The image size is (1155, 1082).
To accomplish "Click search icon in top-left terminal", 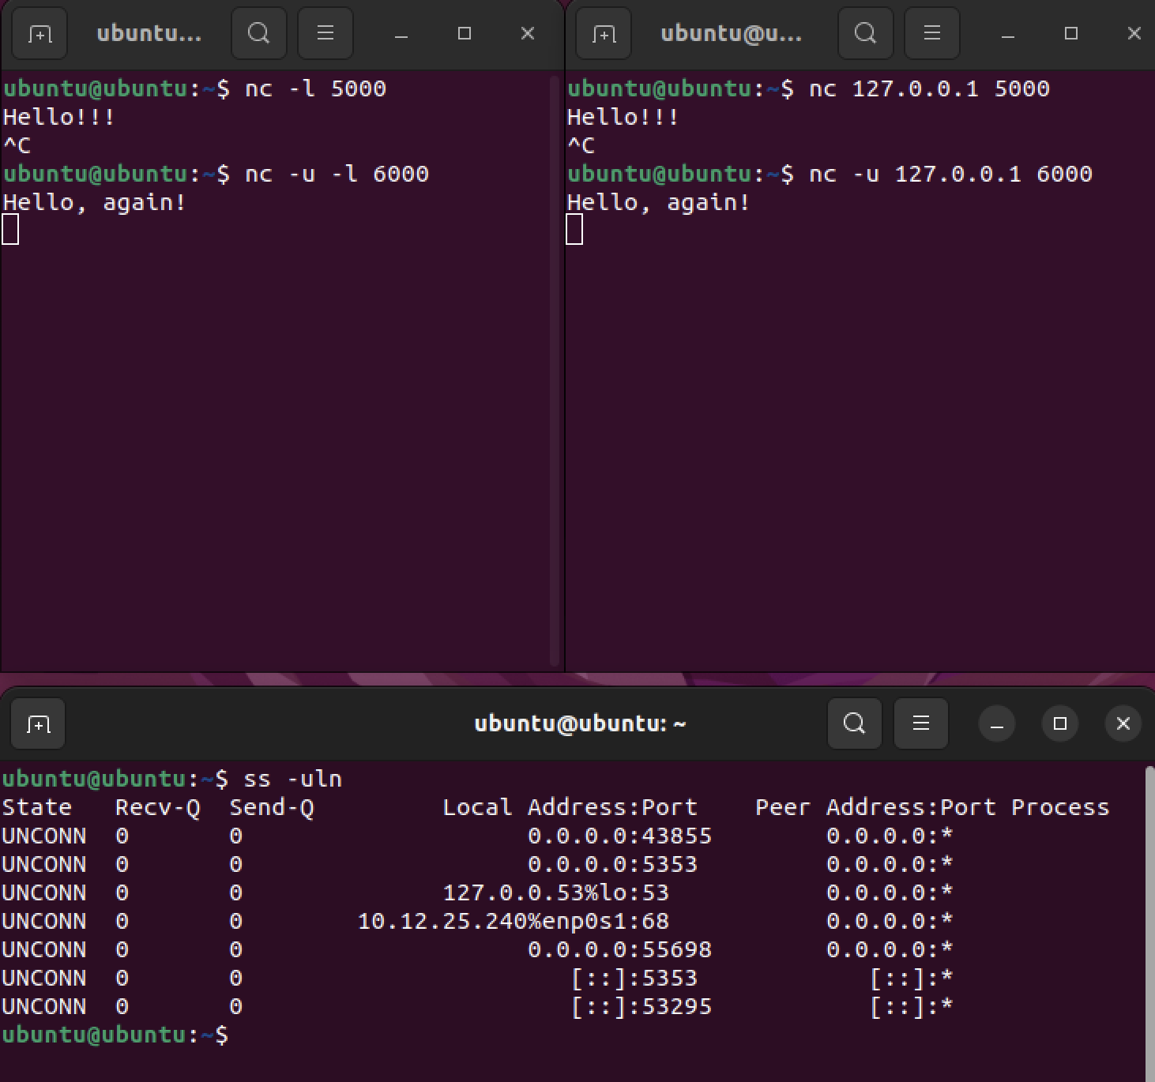I will [x=258, y=33].
